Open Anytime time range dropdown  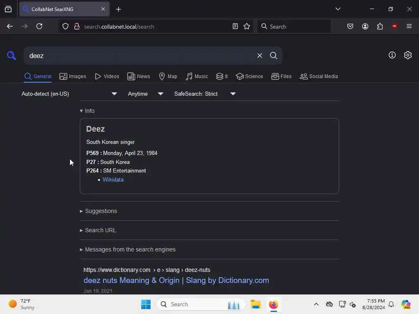tap(146, 94)
